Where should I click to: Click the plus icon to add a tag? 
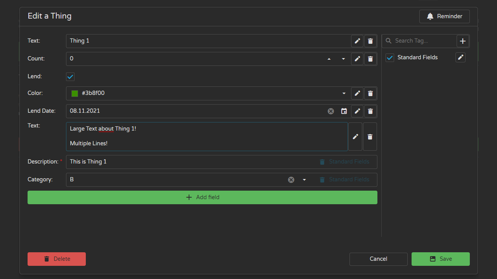463,41
